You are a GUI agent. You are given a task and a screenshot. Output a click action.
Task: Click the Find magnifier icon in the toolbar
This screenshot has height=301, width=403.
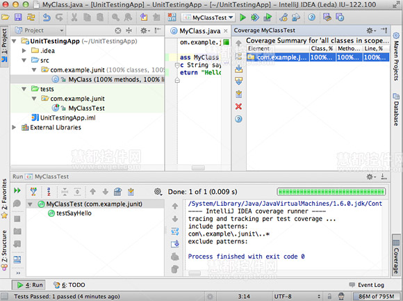click(x=115, y=17)
